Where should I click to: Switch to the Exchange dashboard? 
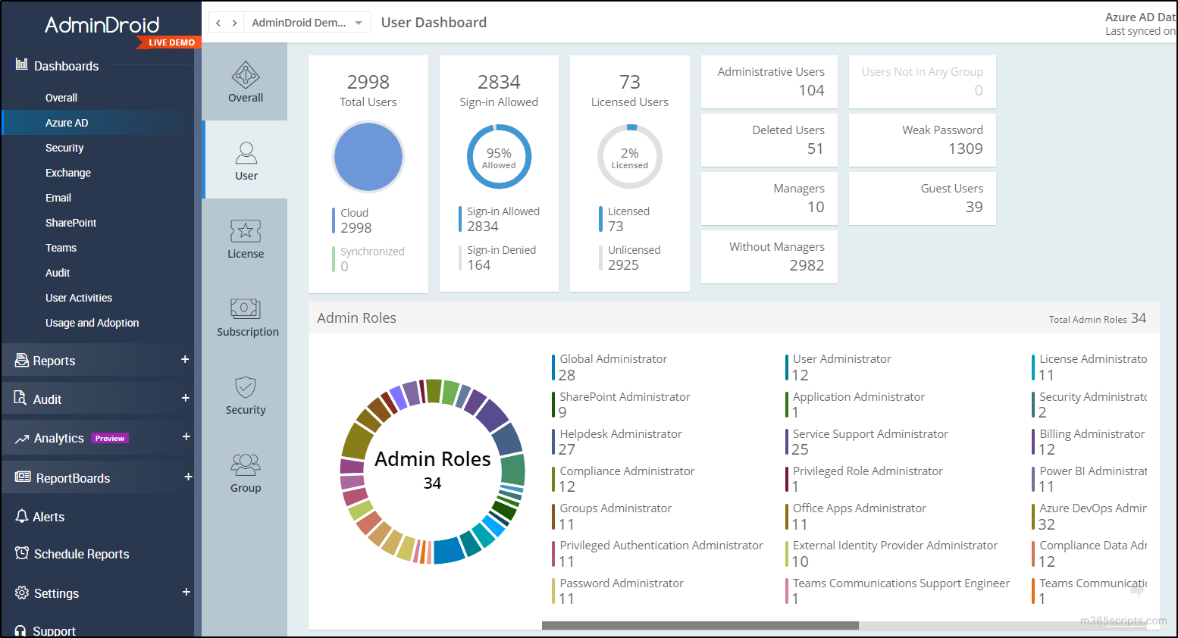click(68, 172)
